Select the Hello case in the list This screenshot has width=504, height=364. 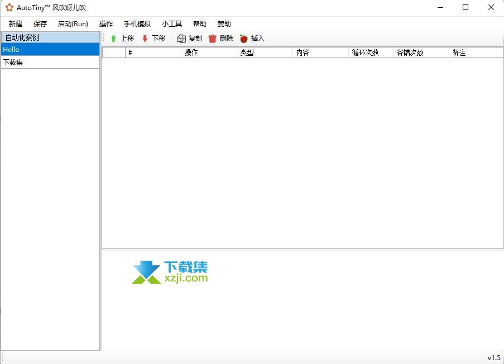coord(50,50)
